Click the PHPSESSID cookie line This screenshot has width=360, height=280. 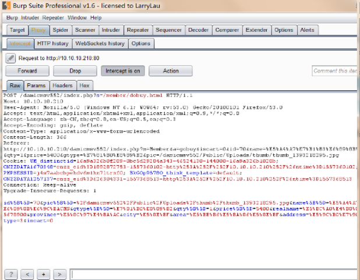pyautogui.click(x=122, y=173)
